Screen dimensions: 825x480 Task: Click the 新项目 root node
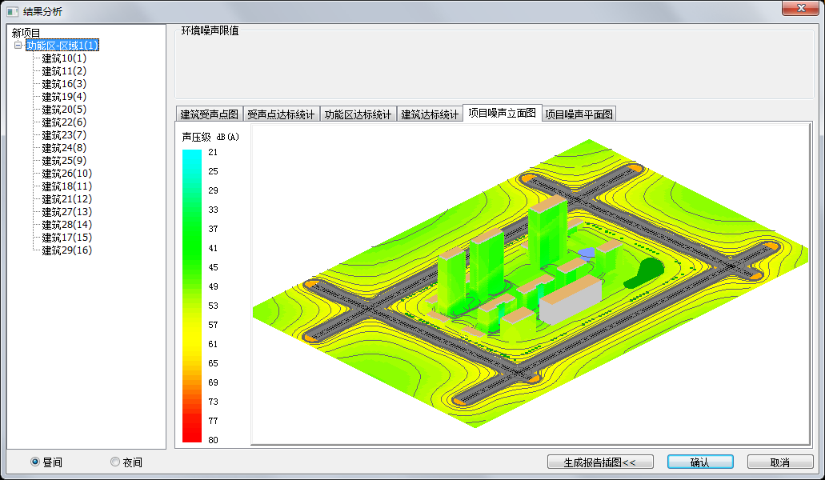26,33
